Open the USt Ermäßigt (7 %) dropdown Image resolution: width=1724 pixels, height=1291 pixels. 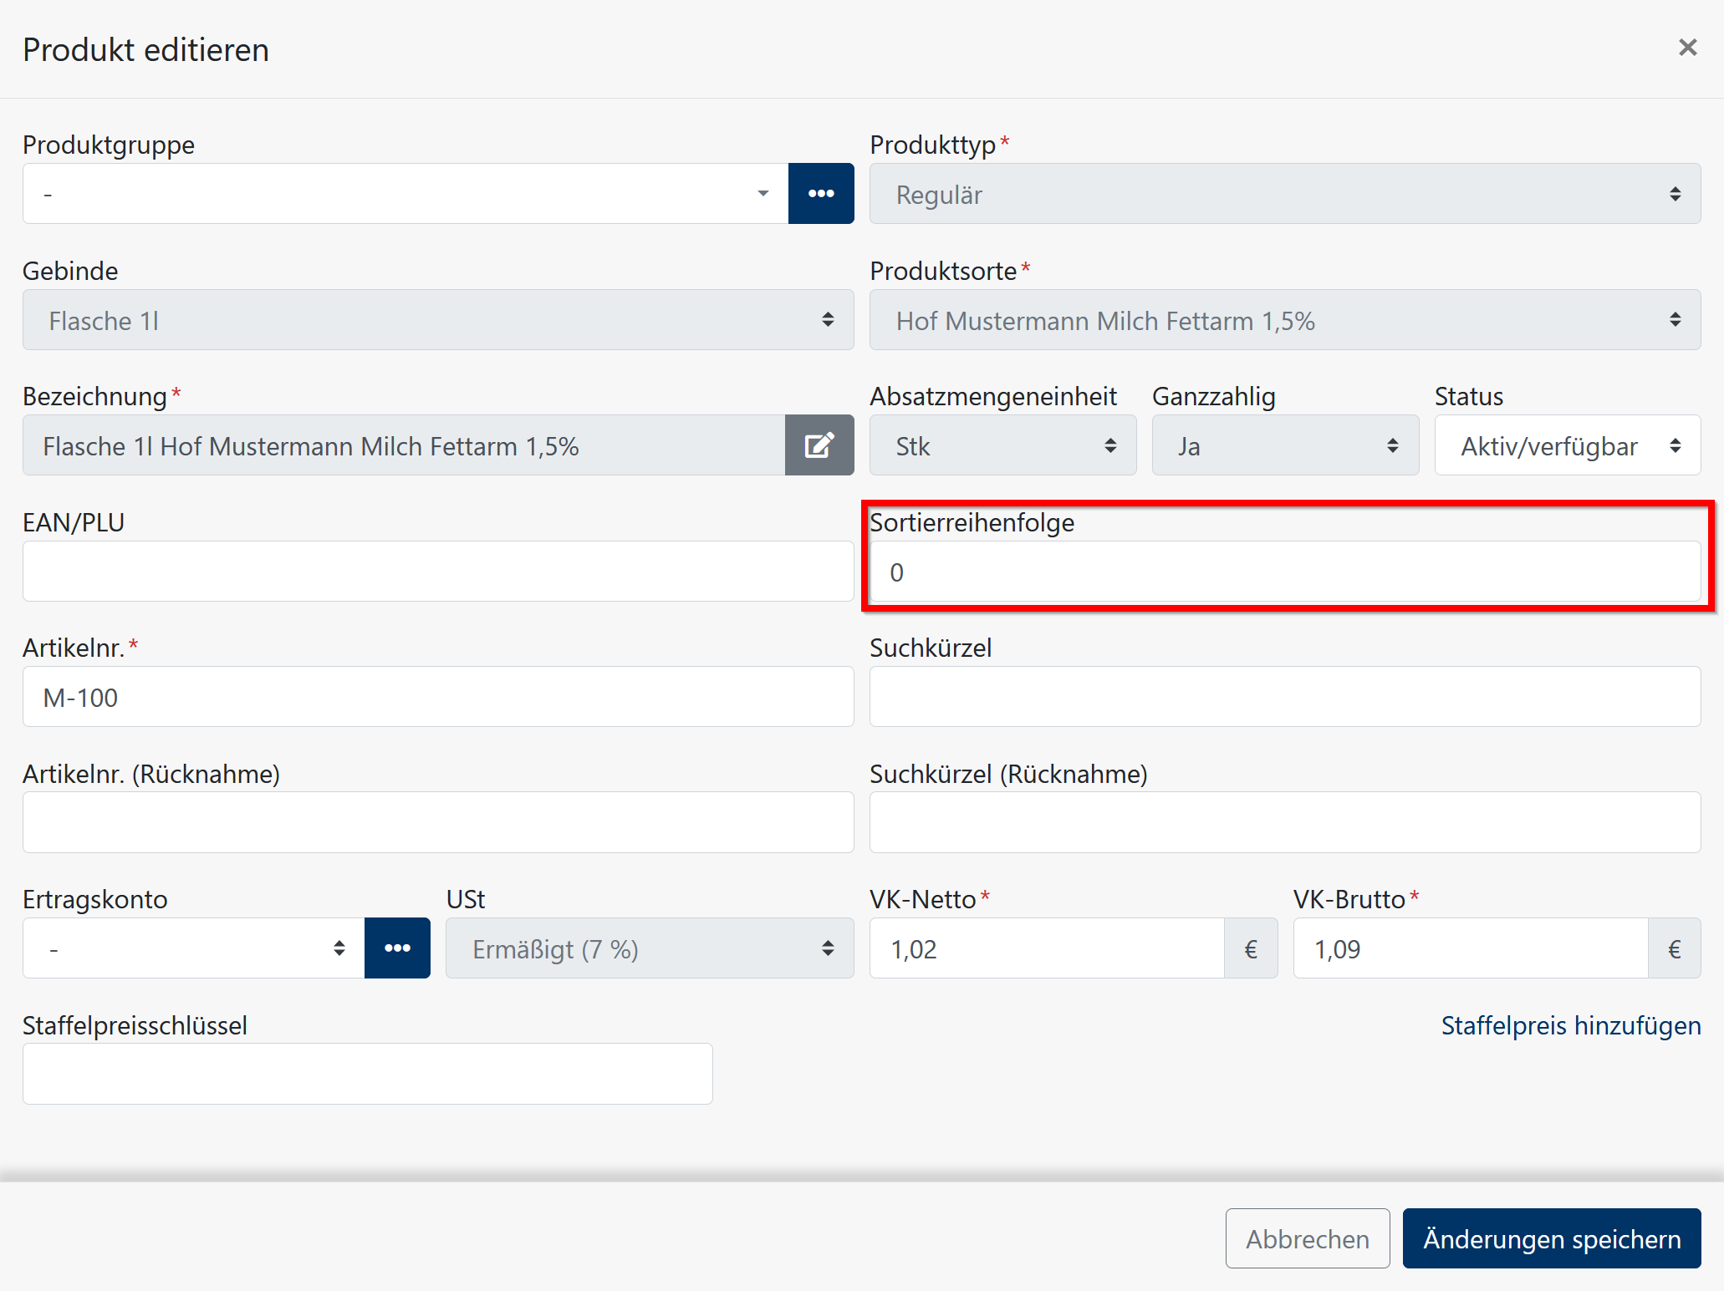point(650,948)
